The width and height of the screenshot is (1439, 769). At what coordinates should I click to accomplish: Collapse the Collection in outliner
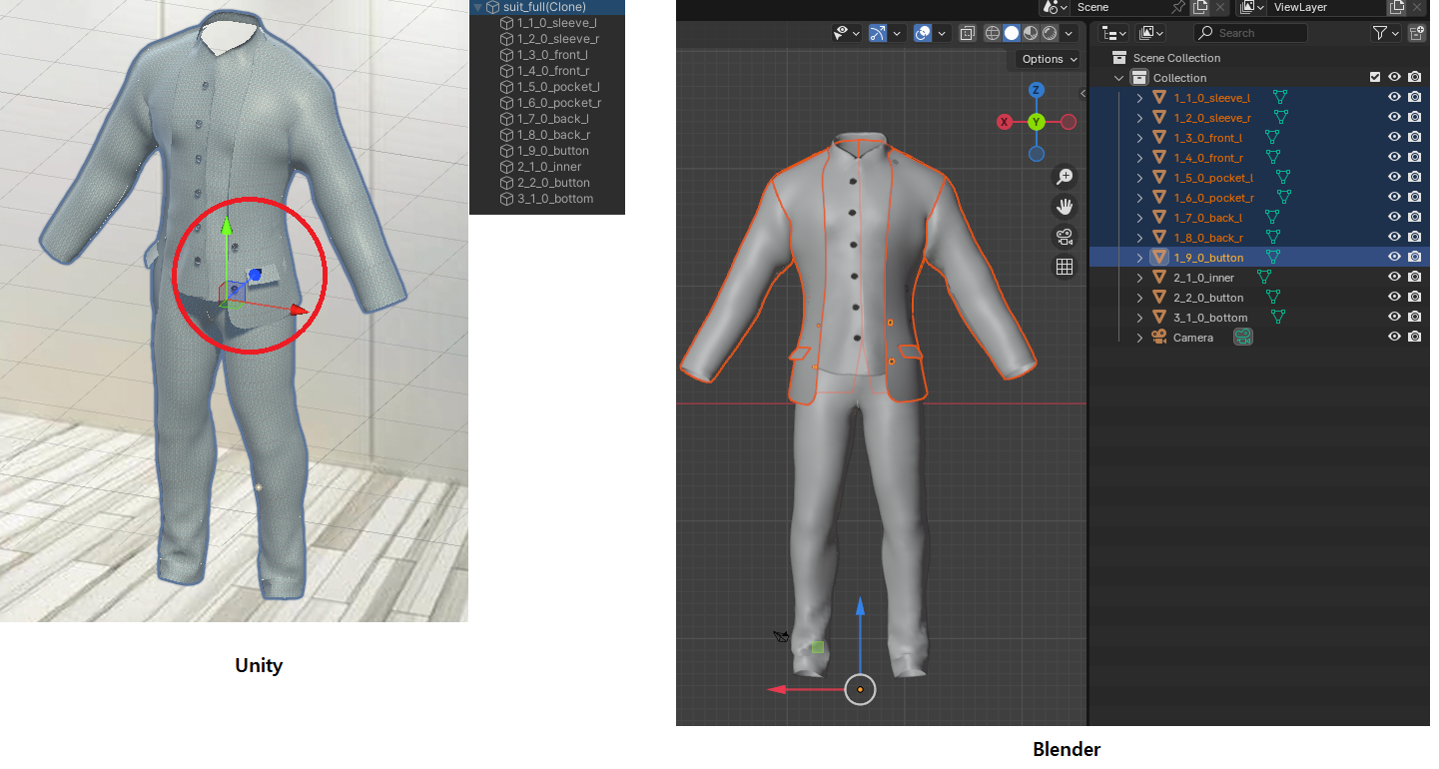1119,78
